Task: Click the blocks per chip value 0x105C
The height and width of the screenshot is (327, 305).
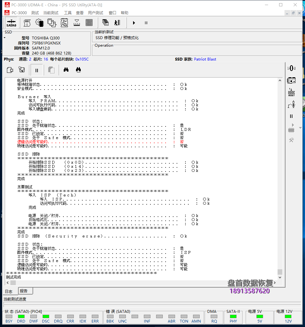Action: (x=82, y=59)
